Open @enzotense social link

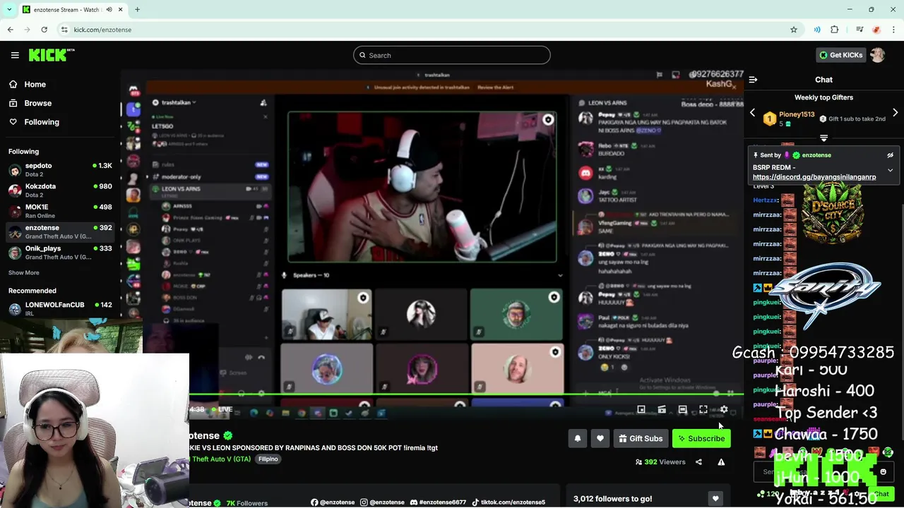click(x=333, y=502)
